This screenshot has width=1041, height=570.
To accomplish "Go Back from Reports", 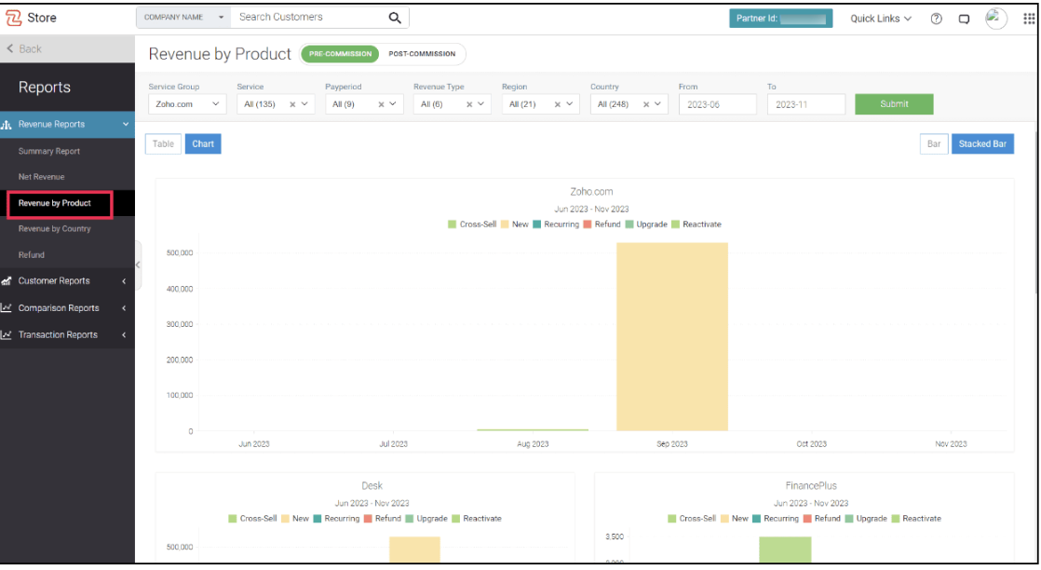I will tap(24, 48).
